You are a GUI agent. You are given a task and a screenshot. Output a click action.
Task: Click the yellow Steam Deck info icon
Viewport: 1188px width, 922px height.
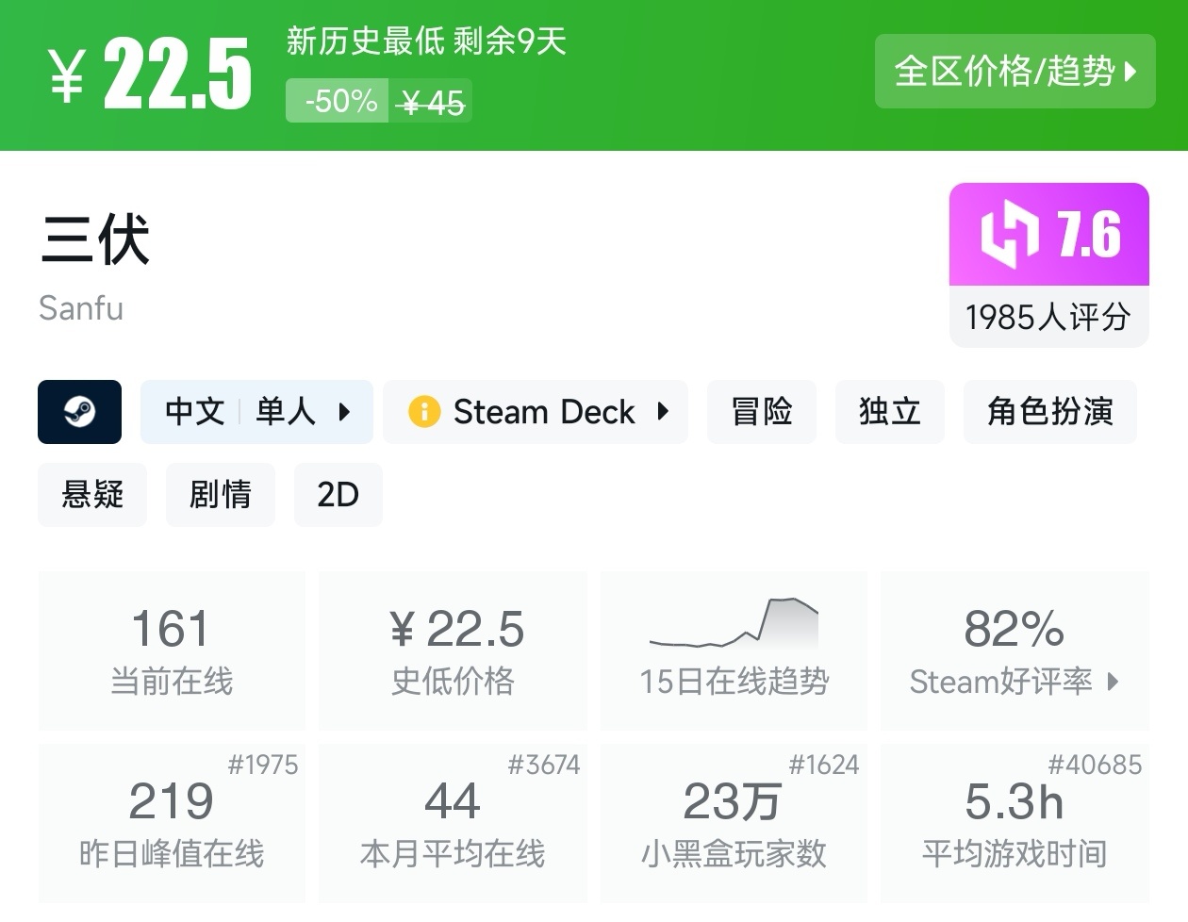424,412
